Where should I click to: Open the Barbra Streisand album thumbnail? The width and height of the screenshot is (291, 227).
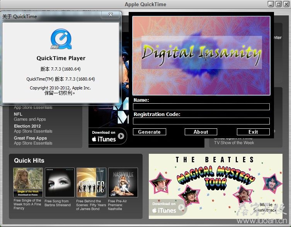click(x=60, y=182)
